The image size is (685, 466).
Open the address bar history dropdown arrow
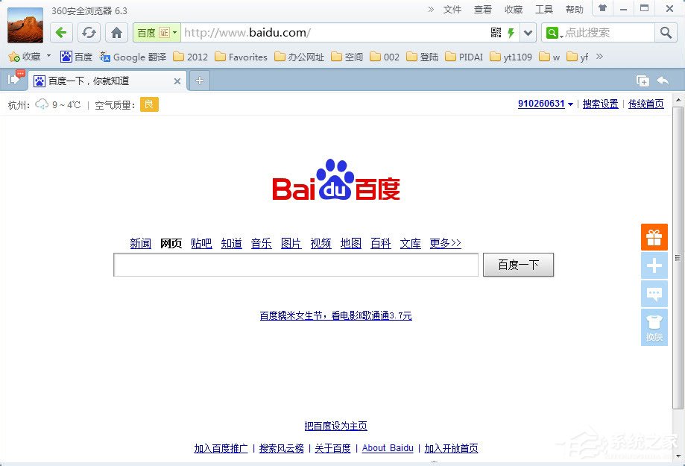(x=527, y=33)
